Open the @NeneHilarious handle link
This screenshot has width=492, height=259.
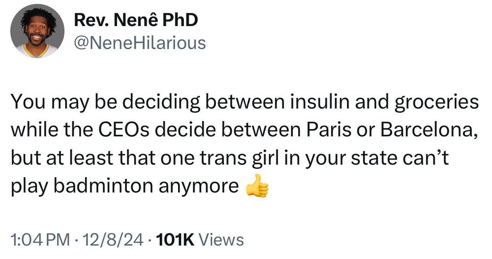pos(140,43)
